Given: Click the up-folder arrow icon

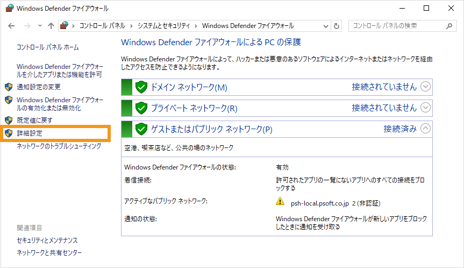Looking at the screenshot, I should pyautogui.click(x=51, y=26).
